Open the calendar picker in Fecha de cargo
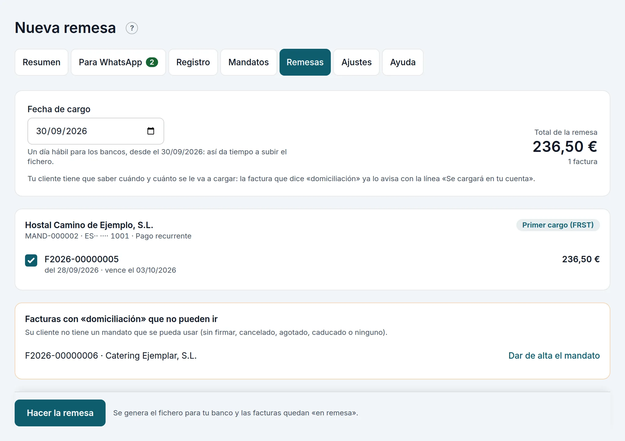Screen dimensions: 625x441 (x=151, y=131)
